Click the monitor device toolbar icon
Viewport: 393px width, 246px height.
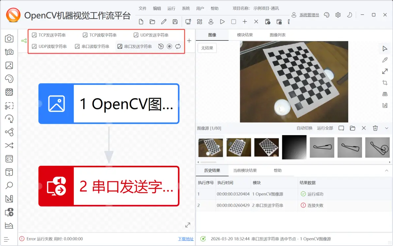(188, 22)
